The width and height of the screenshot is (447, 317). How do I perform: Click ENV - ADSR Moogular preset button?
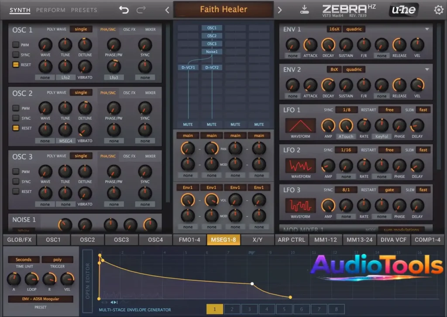[x=41, y=299]
